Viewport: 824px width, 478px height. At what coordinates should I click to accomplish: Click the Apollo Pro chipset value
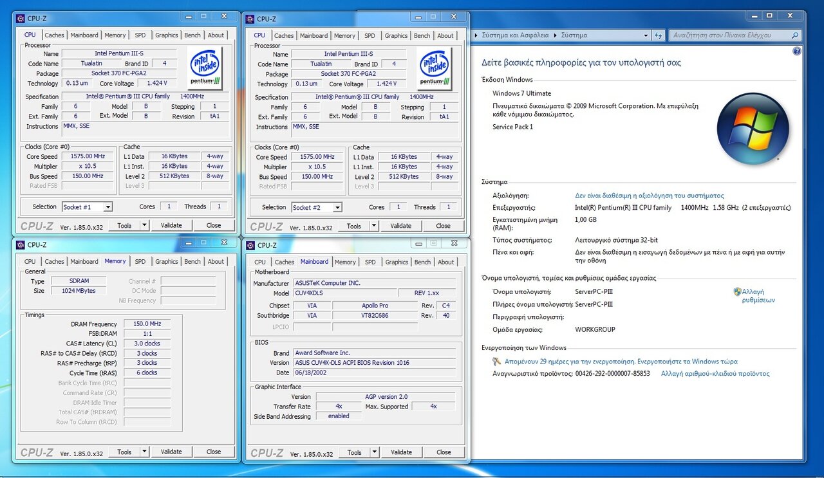pos(375,306)
